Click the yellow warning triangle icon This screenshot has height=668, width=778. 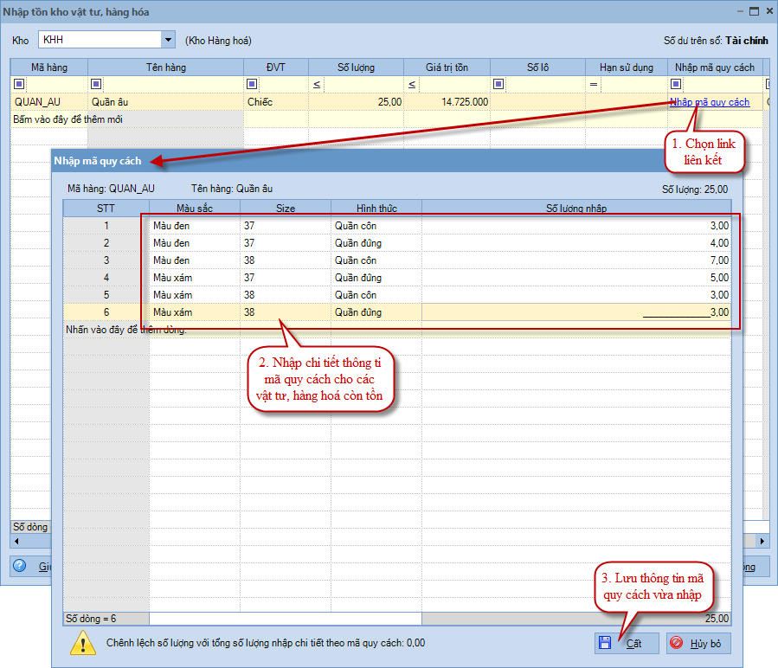tap(83, 642)
